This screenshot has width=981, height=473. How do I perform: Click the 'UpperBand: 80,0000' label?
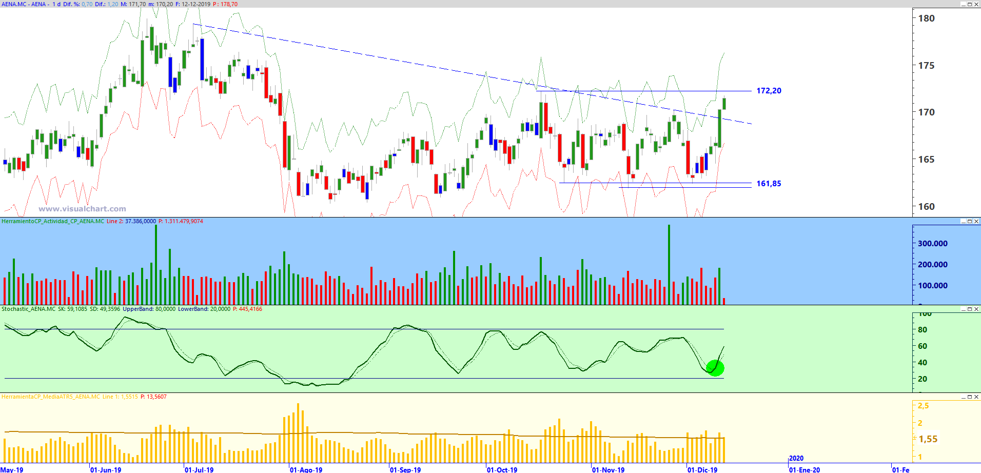coord(149,309)
